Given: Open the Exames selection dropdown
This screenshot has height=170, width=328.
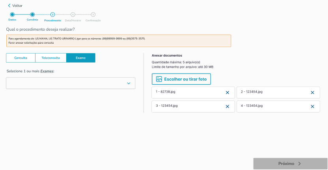Looking at the screenshot, I should [67, 83].
